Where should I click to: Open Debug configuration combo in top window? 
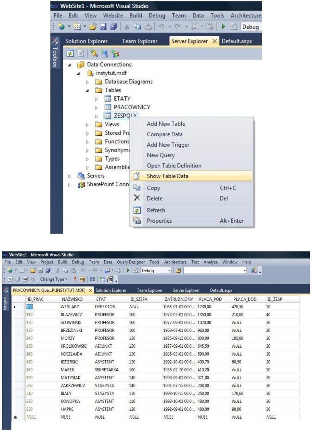click(251, 27)
